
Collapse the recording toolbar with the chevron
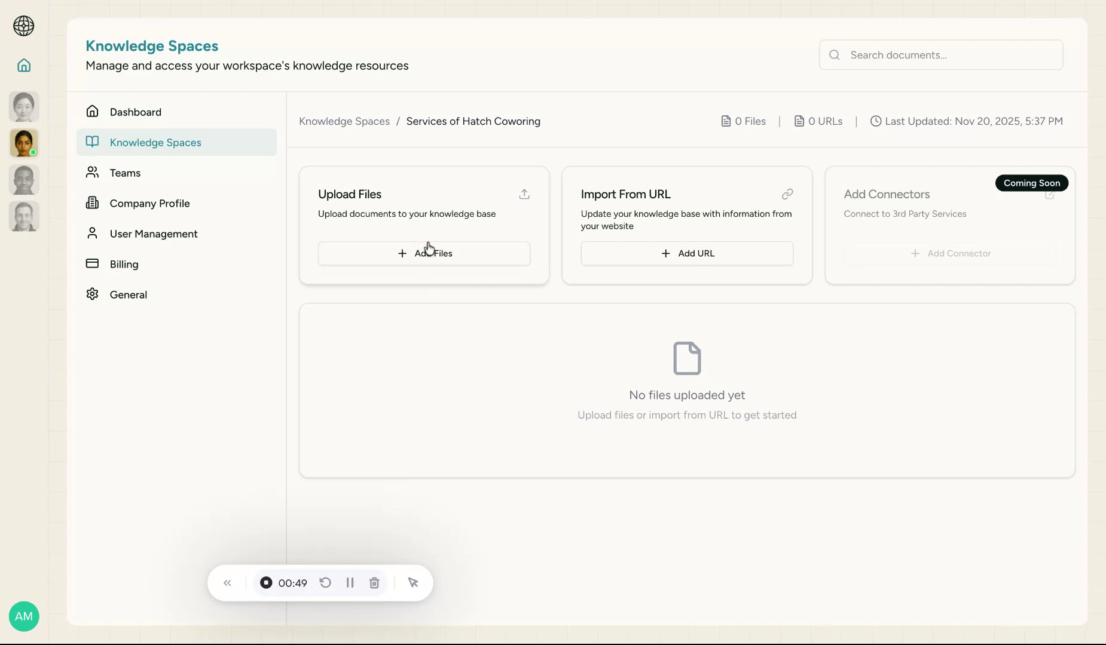[227, 582]
